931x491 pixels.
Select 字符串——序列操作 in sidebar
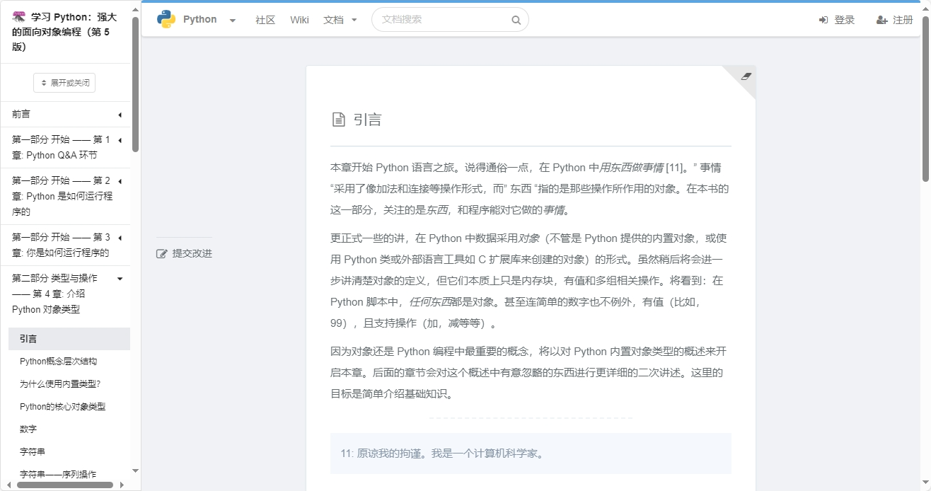[58, 474]
